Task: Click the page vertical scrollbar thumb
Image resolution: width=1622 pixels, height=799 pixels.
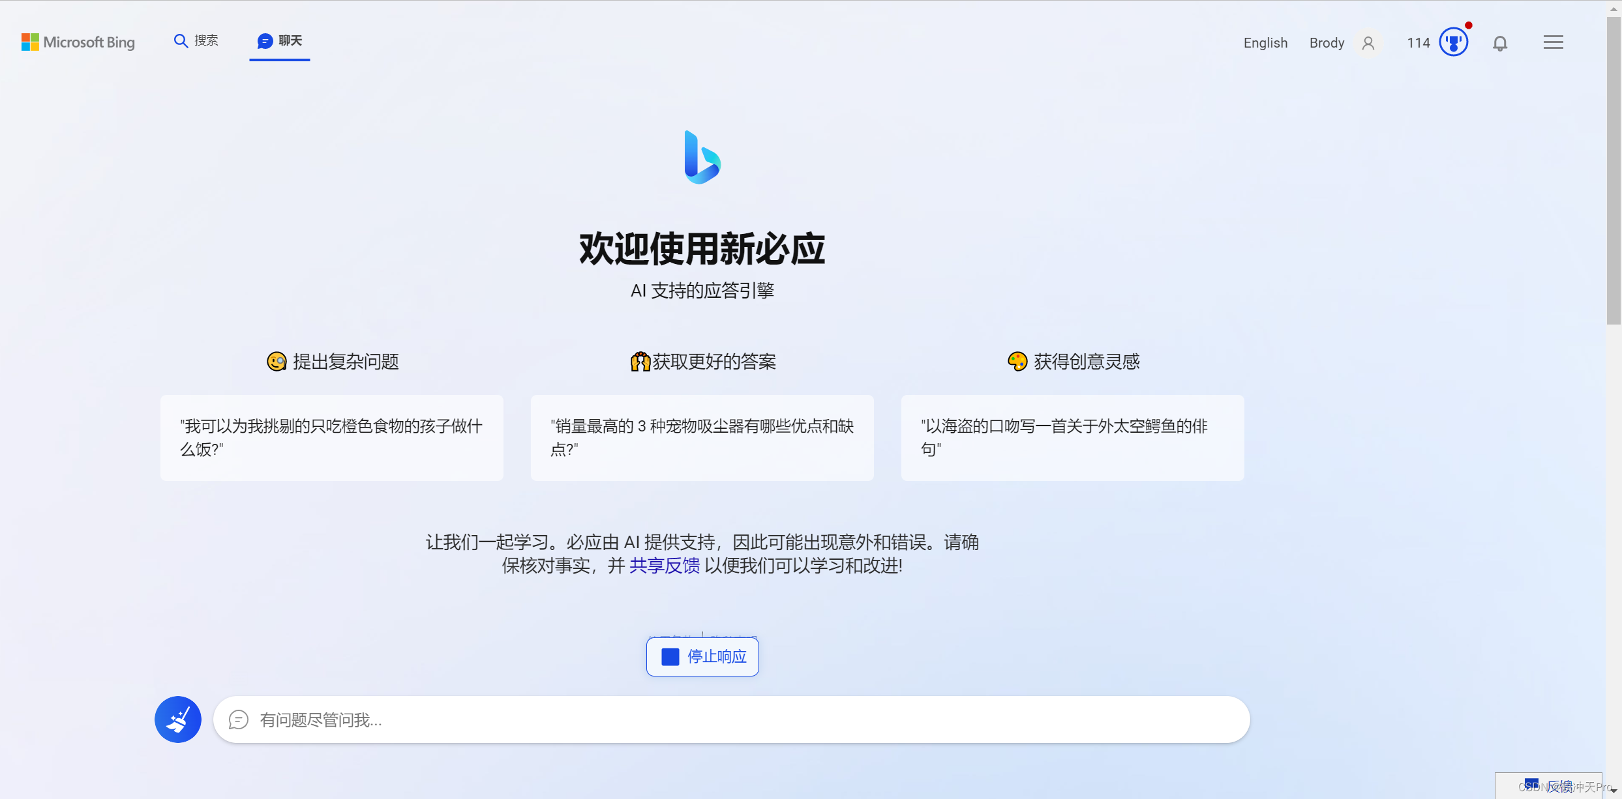Action: pos(1614,169)
